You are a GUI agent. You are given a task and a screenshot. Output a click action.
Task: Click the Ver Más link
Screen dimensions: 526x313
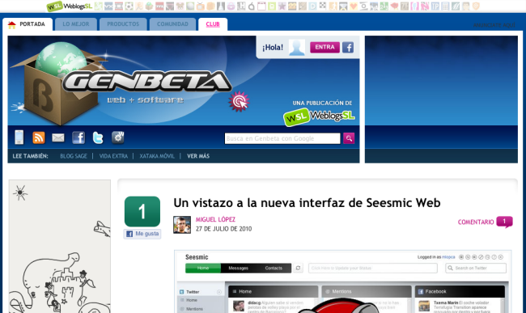tap(198, 156)
